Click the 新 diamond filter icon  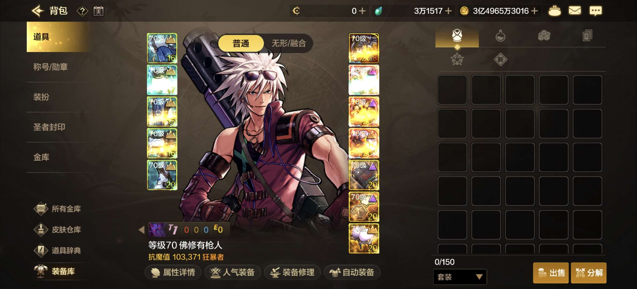coord(501,59)
